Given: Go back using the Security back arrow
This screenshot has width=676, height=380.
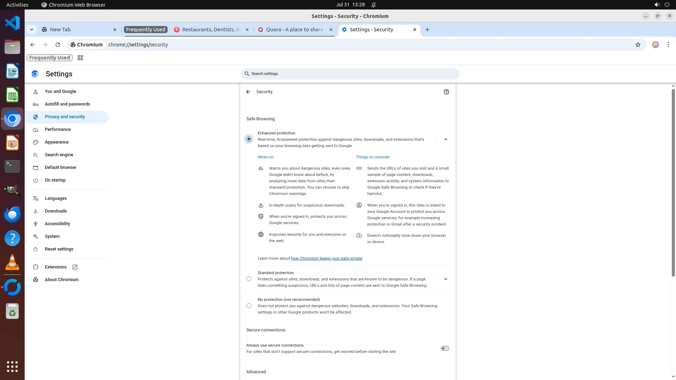Looking at the screenshot, I should tap(248, 92).
